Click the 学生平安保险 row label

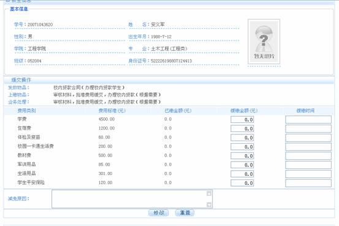tap(31, 182)
